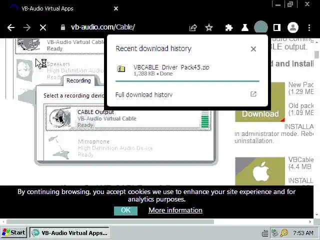Click the Recording tab in the page image
Image resolution: width=320 pixels, height=240 pixels.
79,80
